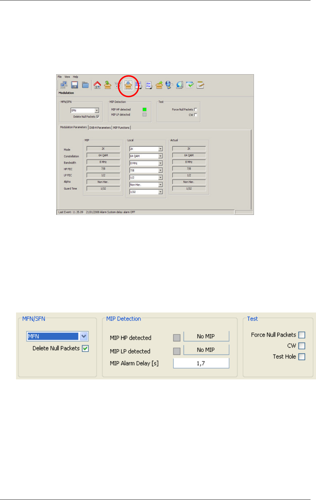Click the AM PM toolbar icon

tap(149, 85)
